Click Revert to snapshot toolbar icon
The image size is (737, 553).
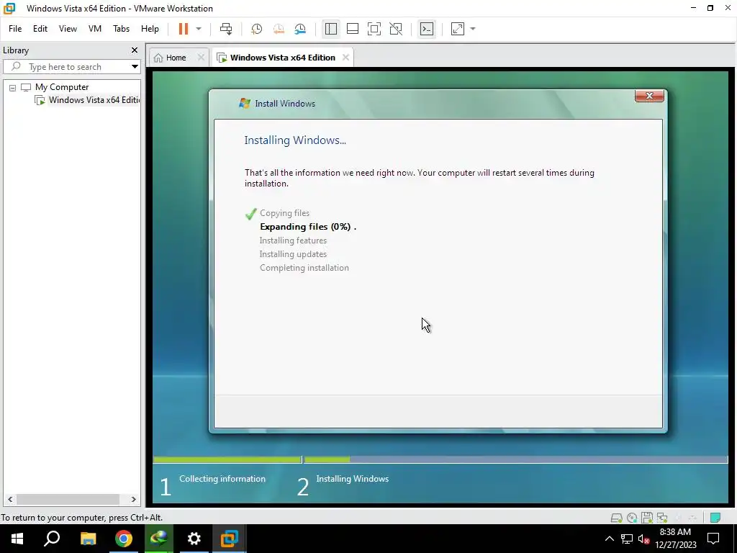point(279,29)
